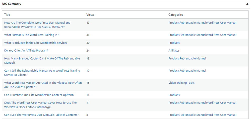251x120 pixels.
Task: Open 'Can I Purchase The Elite Membership Content Upfront?'
Action: click(39, 95)
